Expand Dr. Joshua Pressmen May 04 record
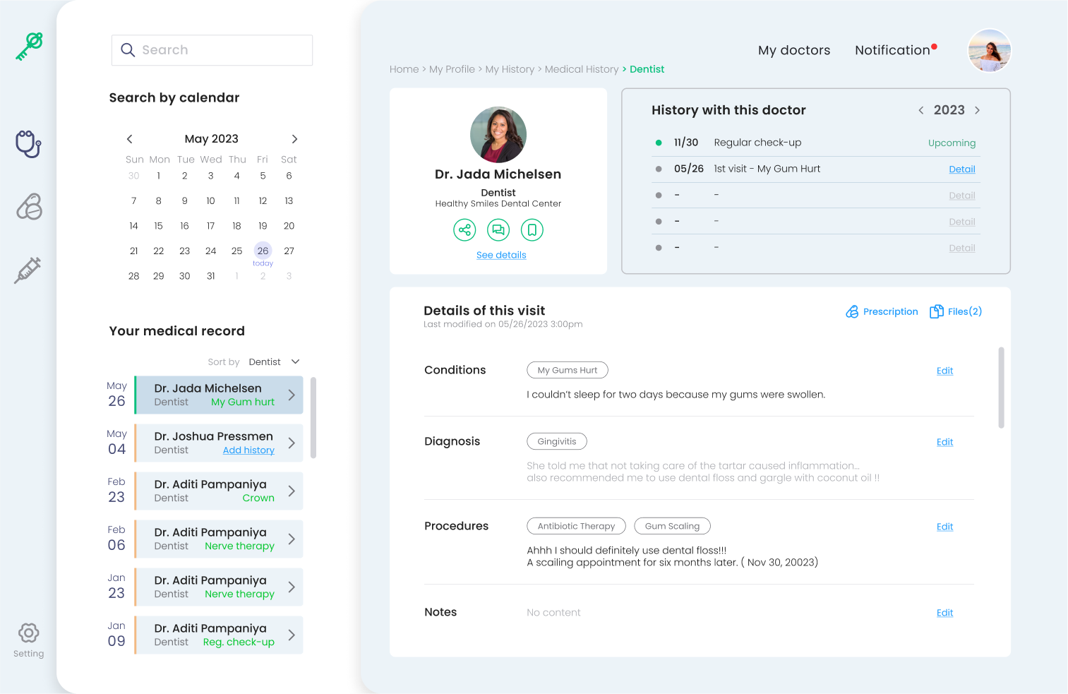 point(291,443)
